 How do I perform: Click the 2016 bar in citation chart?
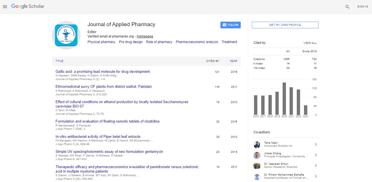tap(256, 105)
